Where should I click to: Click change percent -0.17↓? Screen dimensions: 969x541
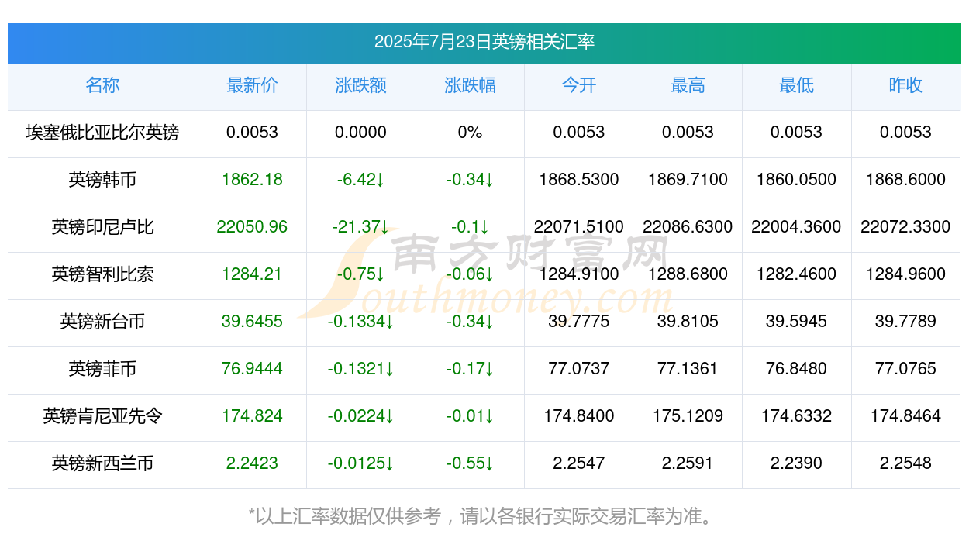click(470, 369)
